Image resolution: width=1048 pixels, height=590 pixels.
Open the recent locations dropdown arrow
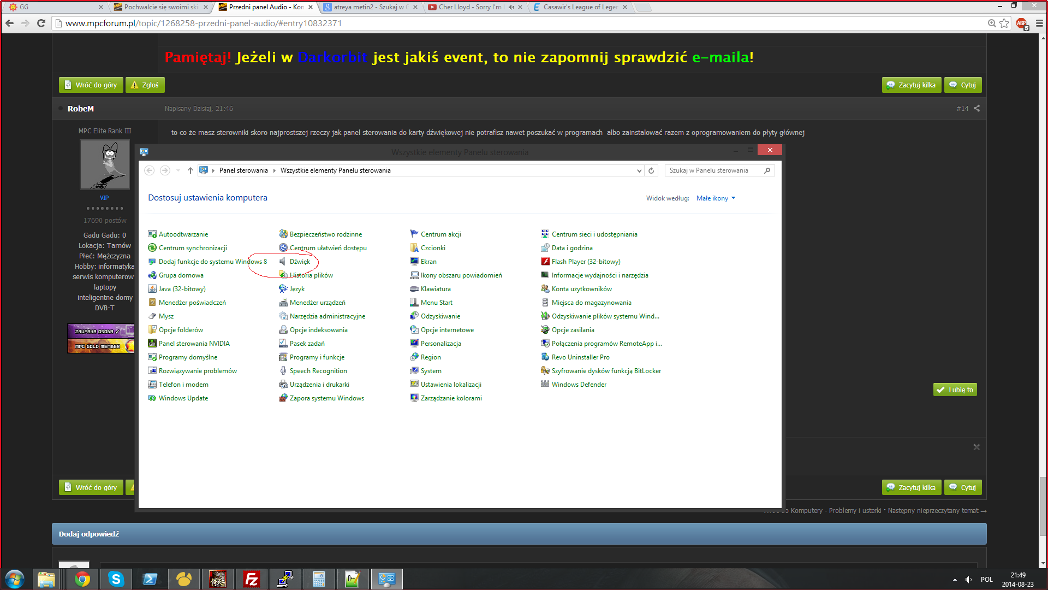coord(178,170)
